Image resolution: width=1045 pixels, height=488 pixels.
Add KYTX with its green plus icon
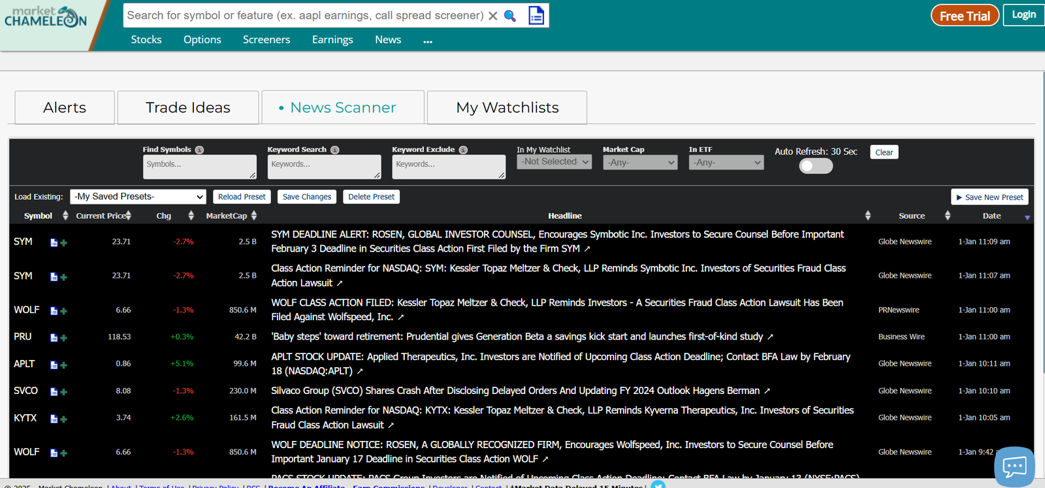64,419
